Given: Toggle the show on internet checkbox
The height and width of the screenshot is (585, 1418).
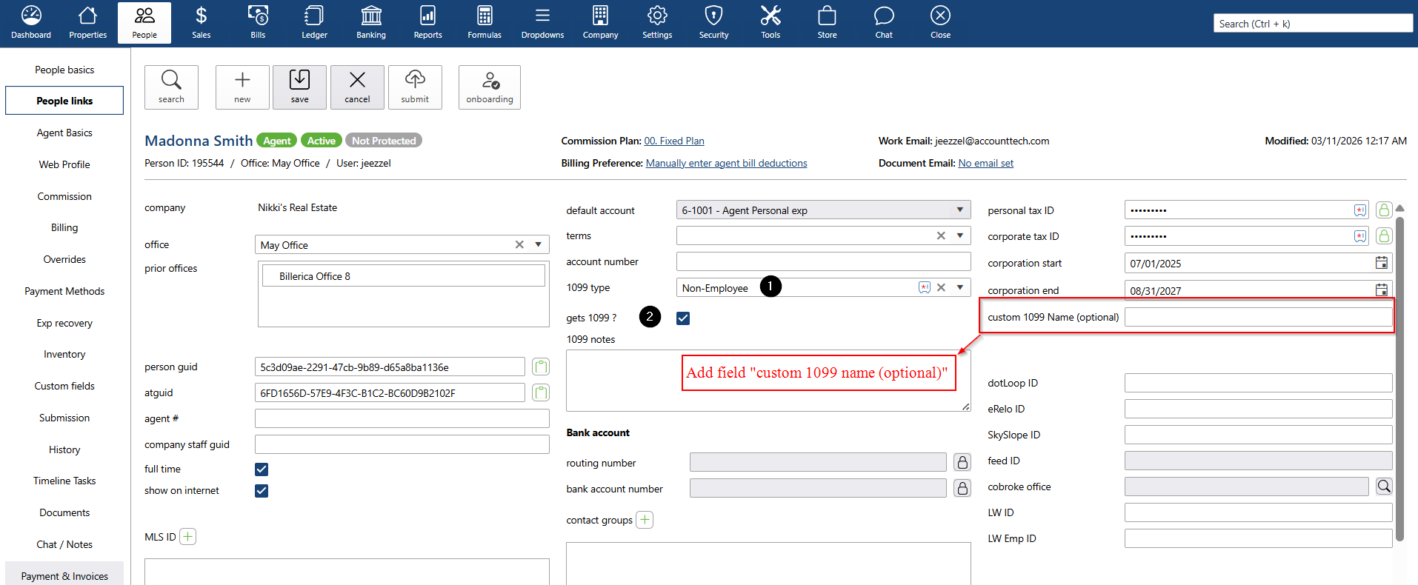Looking at the screenshot, I should 262,491.
